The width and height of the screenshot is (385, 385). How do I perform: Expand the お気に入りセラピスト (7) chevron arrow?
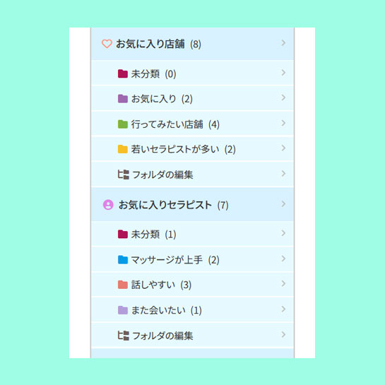[x=283, y=203]
